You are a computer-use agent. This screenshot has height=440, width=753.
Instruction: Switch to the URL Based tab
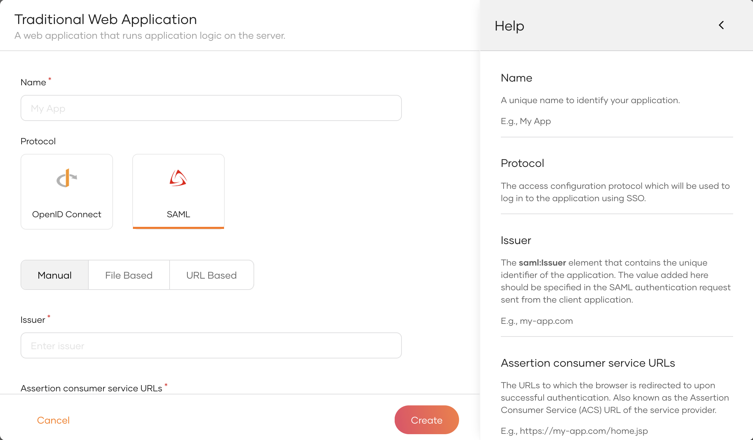[211, 275]
